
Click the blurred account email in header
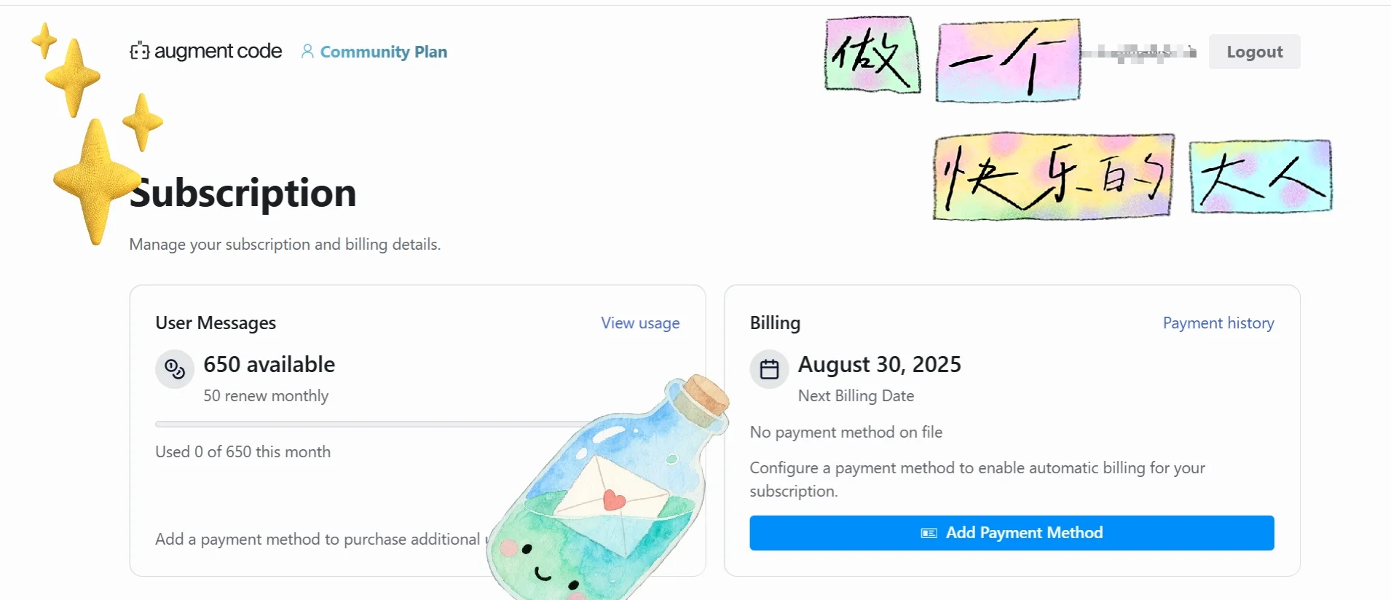pos(1140,52)
